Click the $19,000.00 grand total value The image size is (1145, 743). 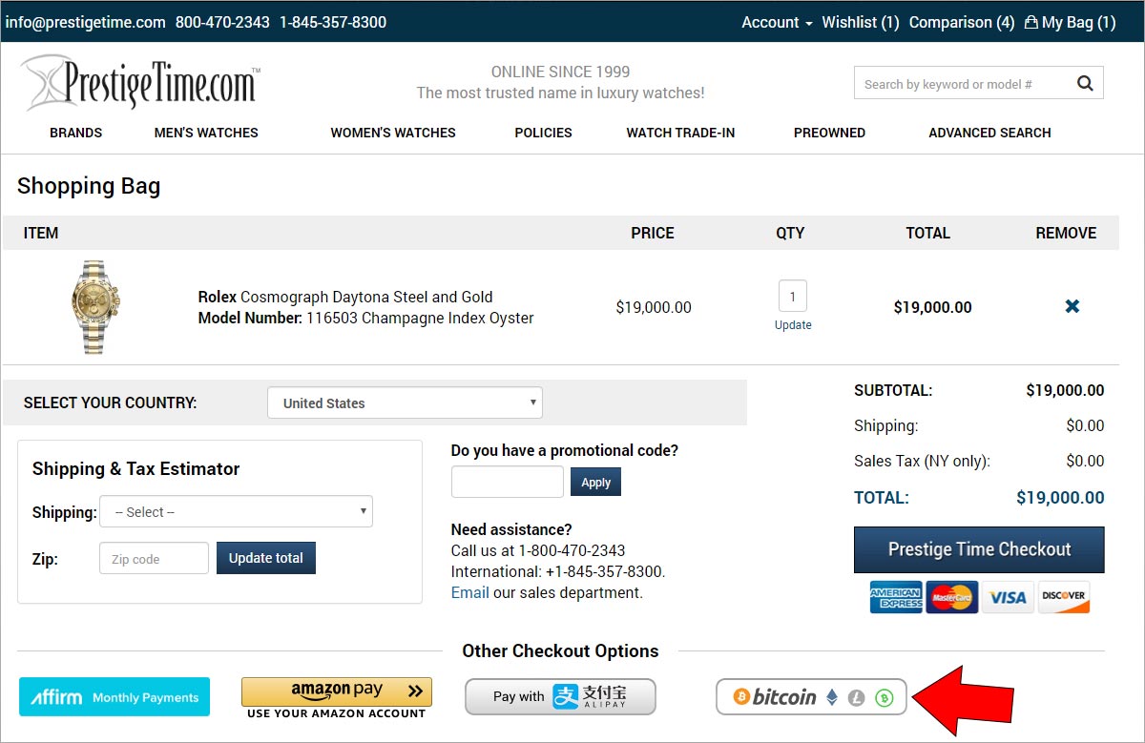tap(1060, 497)
